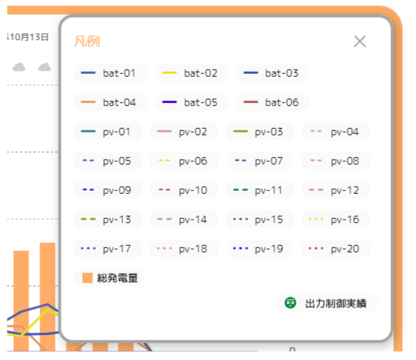Viewport: 416px width, 360px height.
Task: Click the pv-16 yellow dotted icon
Action: (x=316, y=220)
